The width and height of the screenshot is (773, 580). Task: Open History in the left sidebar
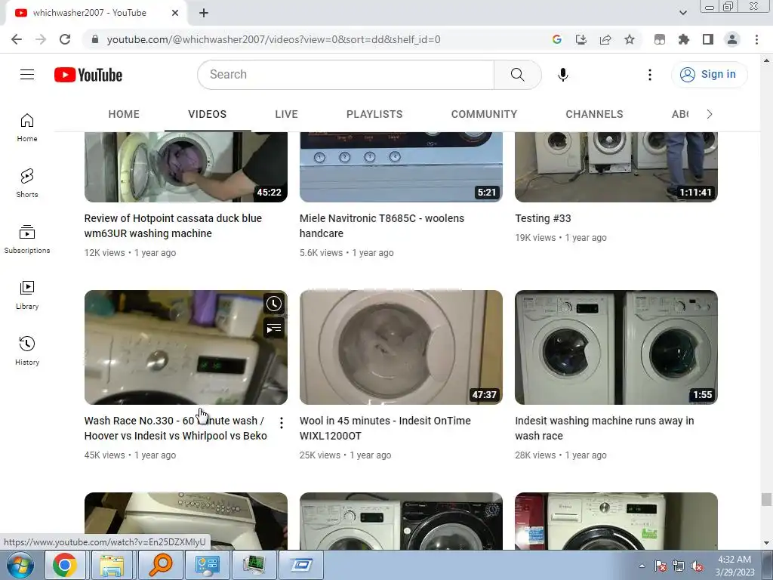point(27,350)
